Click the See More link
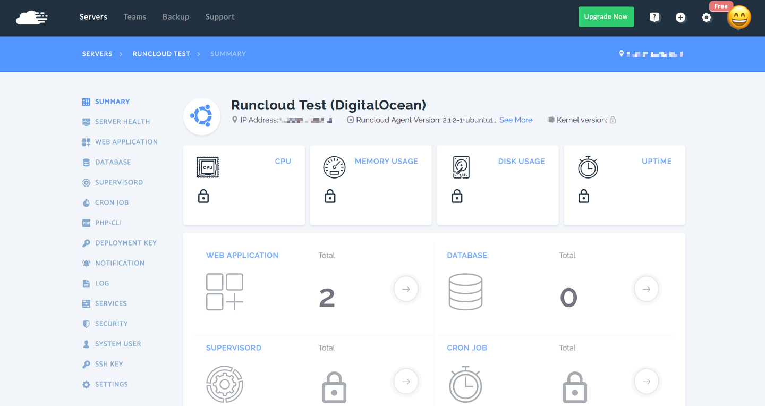765x406 pixels. [x=516, y=120]
